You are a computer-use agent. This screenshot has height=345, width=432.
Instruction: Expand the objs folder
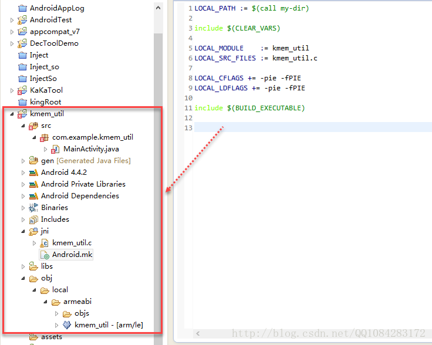(x=56, y=314)
